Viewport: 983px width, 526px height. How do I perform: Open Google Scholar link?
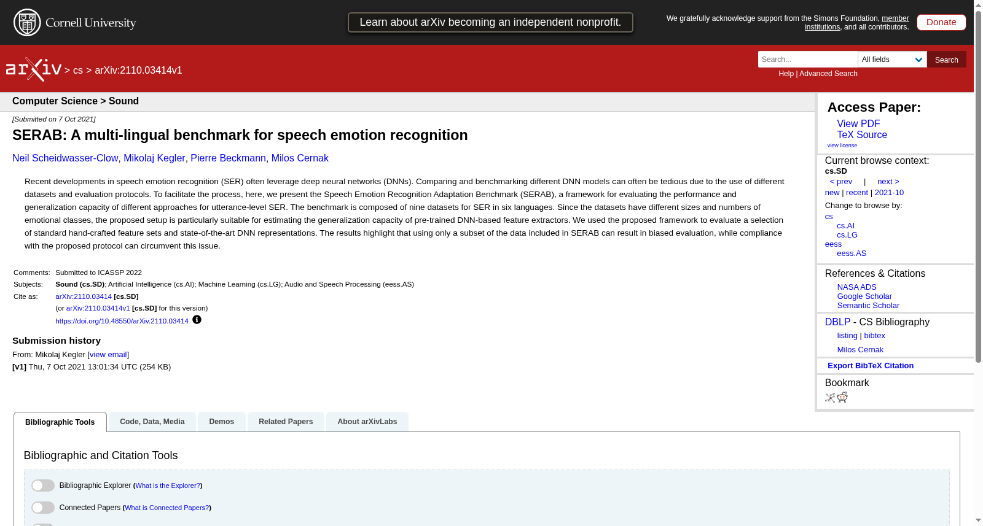click(x=864, y=296)
